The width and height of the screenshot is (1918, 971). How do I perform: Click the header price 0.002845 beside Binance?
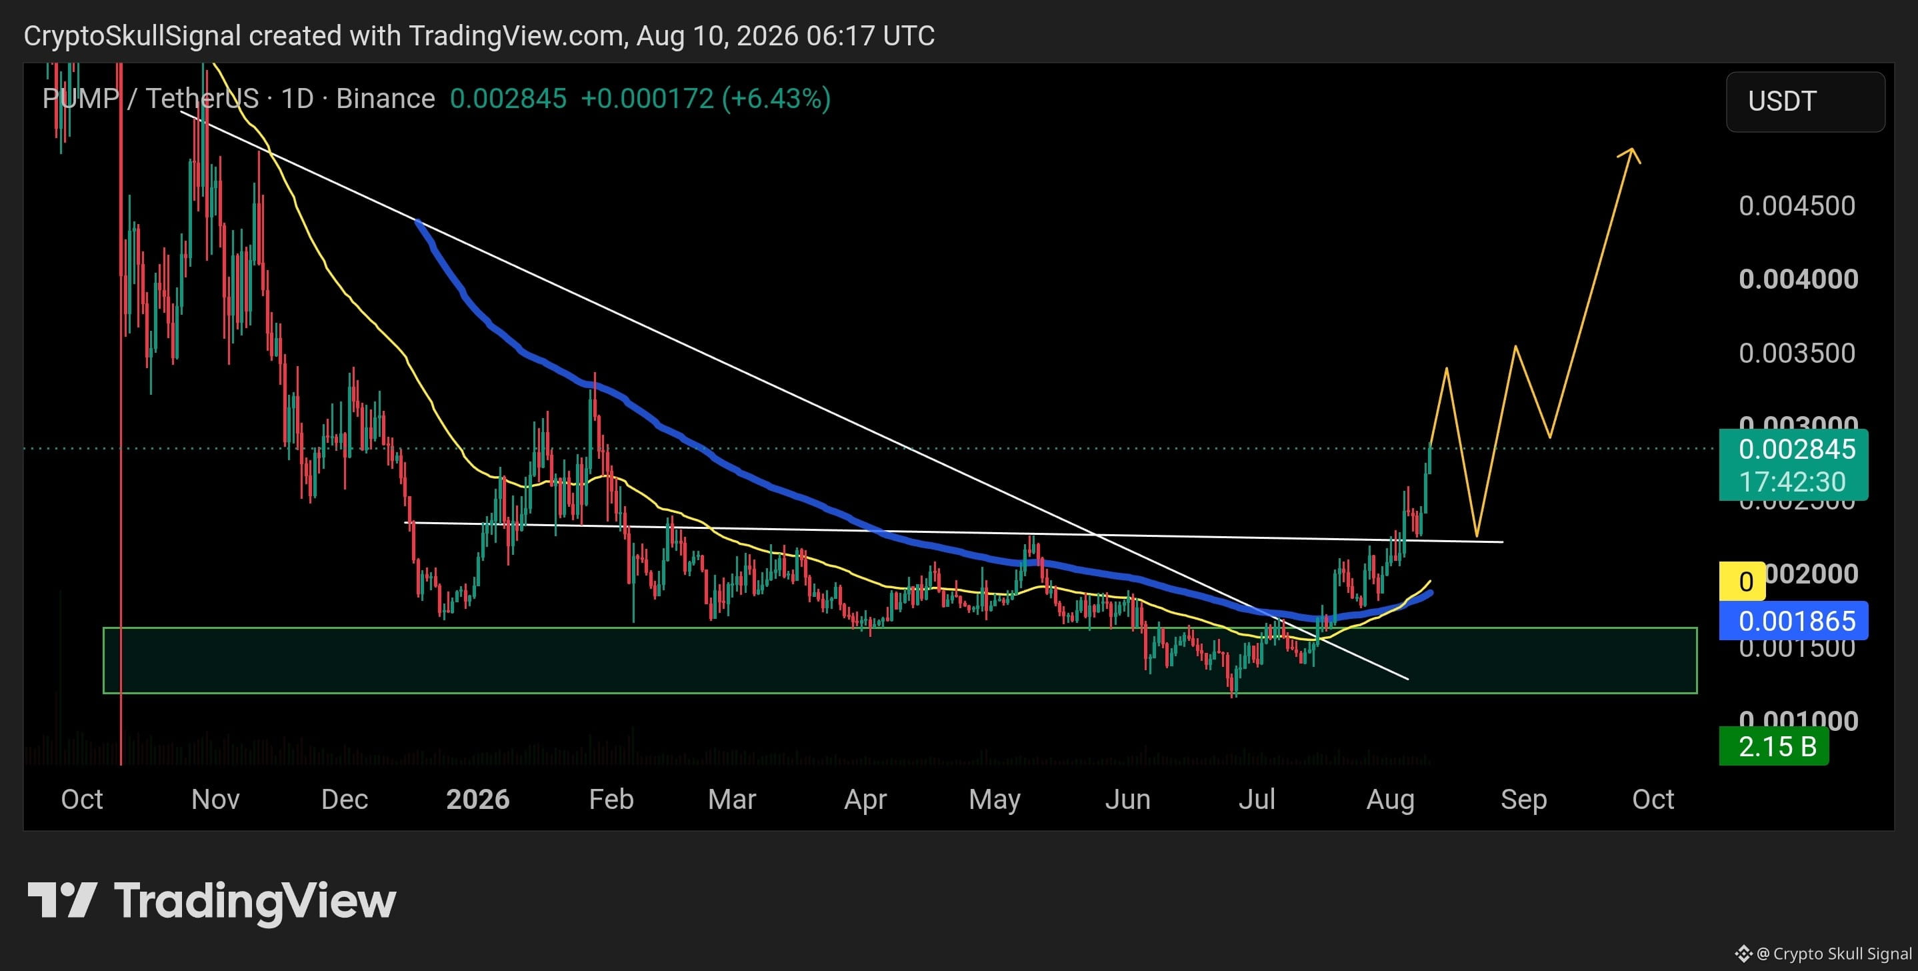508,98
